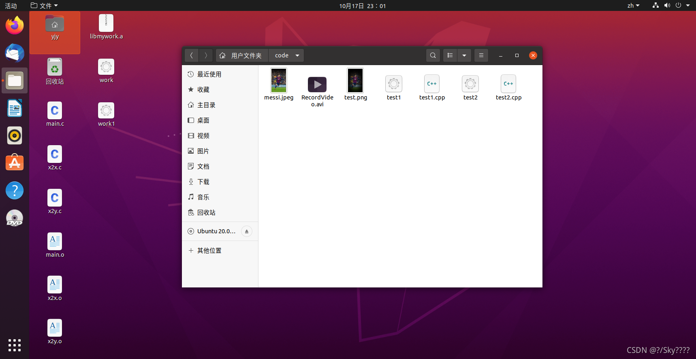Screen dimensions: 696x359
Task: Select libmywork.a archive on desktop
Action: point(106,27)
